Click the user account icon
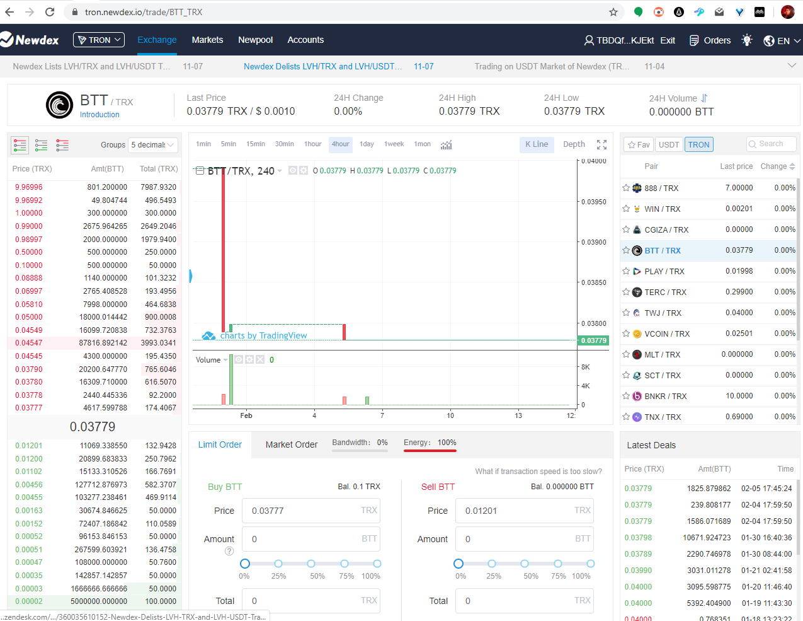Image resolution: width=803 pixels, height=621 pixels. [x=589, y=40]
